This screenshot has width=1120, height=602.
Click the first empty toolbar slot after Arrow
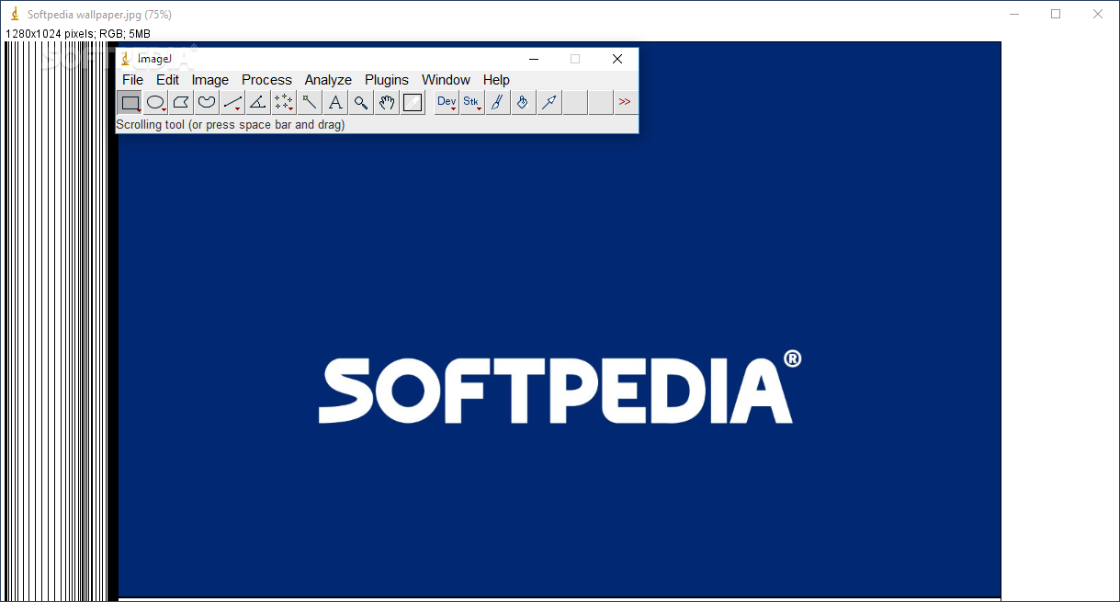(x=575, y=102)
